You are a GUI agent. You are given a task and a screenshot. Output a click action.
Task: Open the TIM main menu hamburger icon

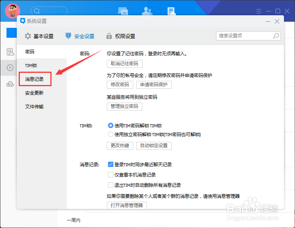(x=259, y=11)
